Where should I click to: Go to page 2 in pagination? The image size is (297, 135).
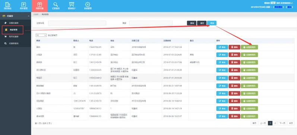[275, 123]
